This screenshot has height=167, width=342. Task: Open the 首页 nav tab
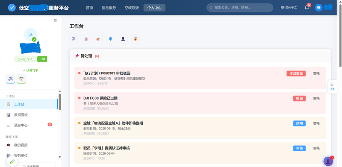pyautogui.click(x=89, y=8)
